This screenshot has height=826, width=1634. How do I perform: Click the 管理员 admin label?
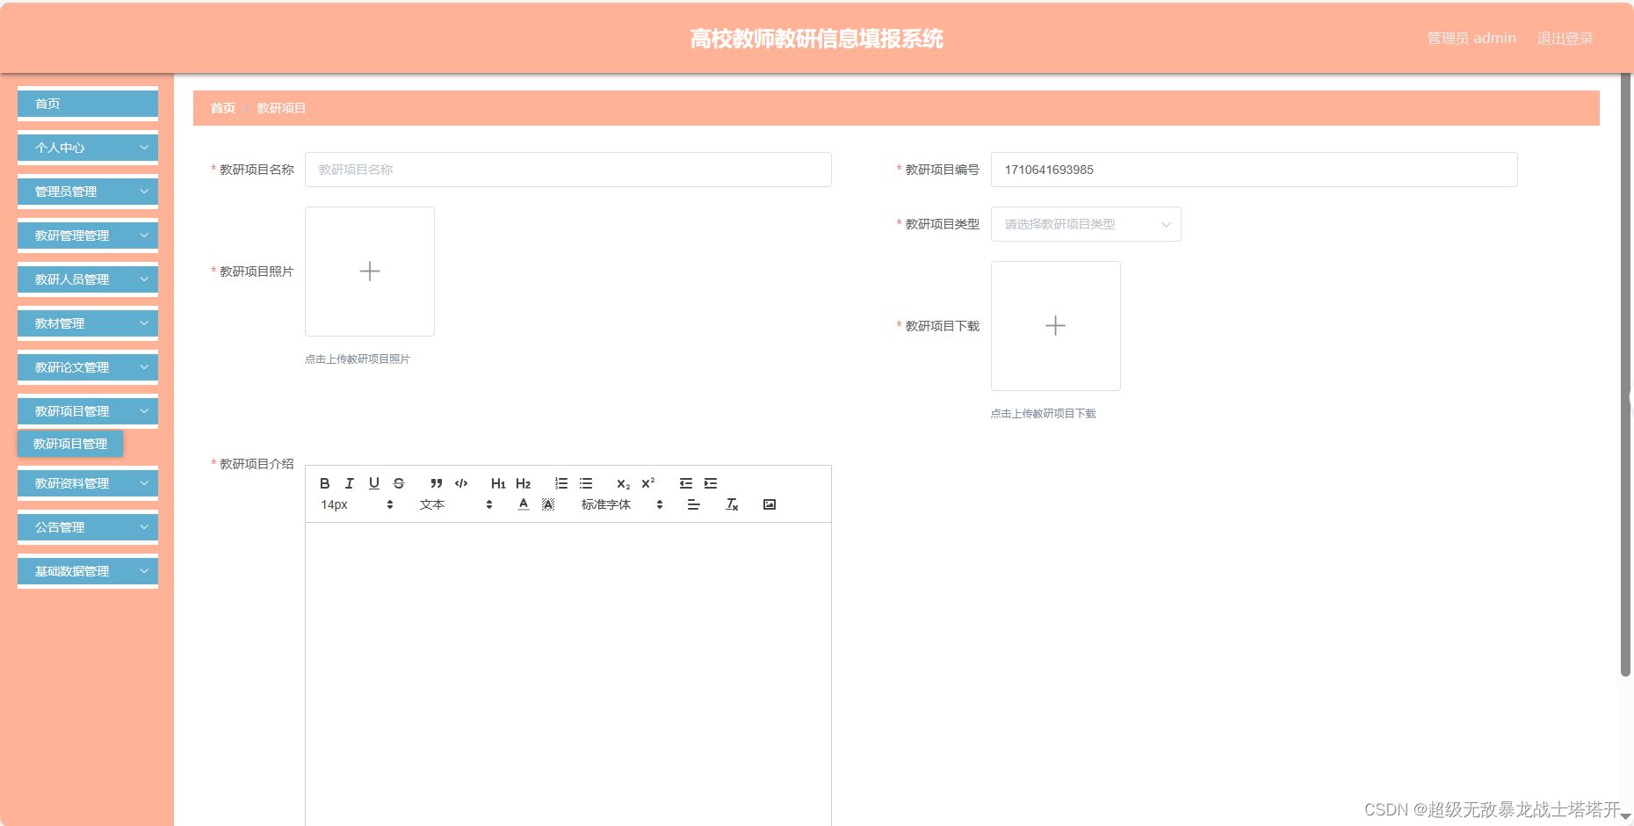1471,39
